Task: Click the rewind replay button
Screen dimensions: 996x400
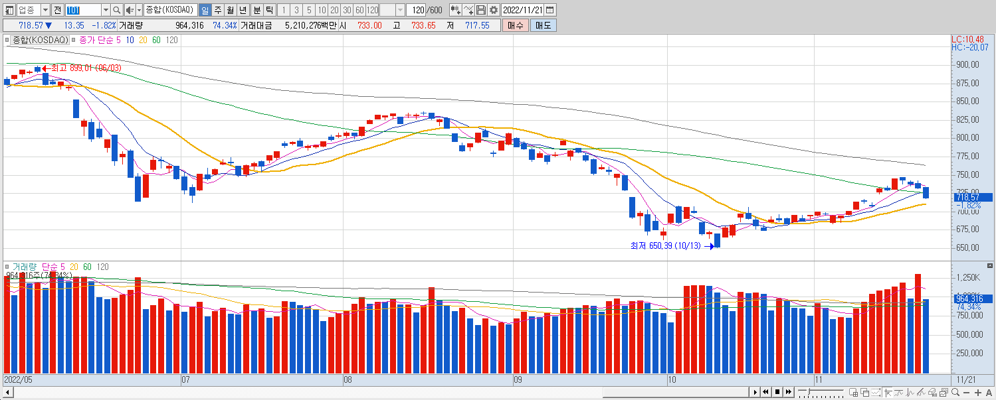Action: 765,392
